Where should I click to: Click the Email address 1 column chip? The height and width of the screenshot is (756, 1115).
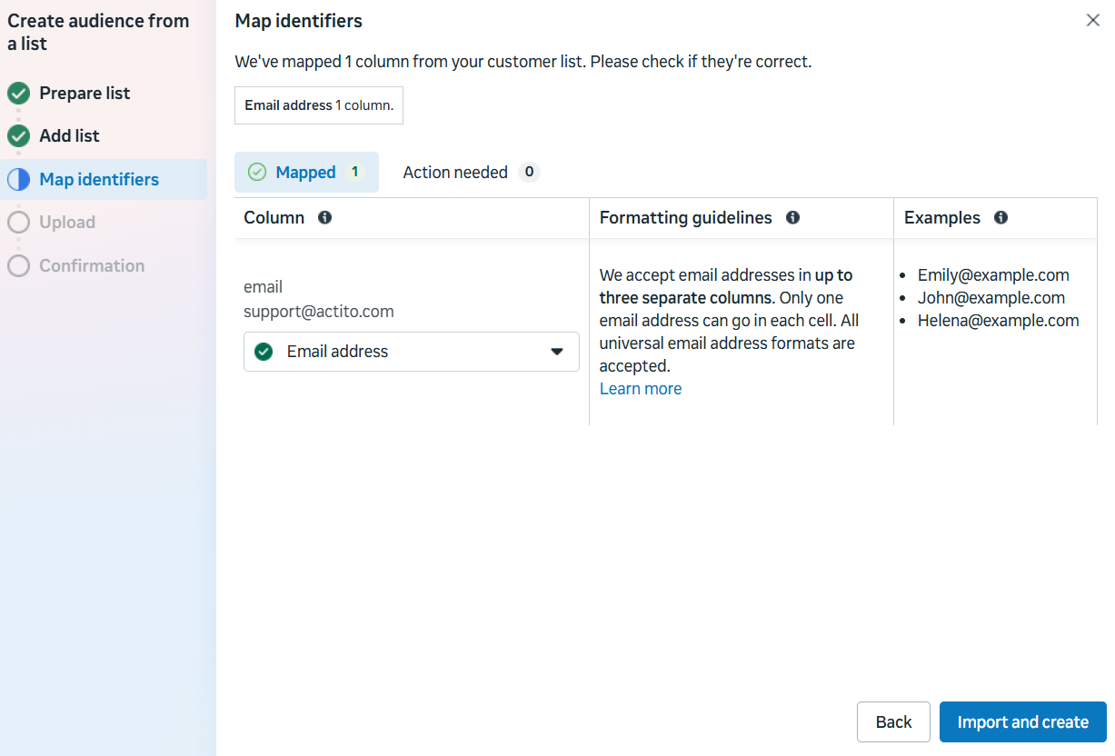pos(318,104)
